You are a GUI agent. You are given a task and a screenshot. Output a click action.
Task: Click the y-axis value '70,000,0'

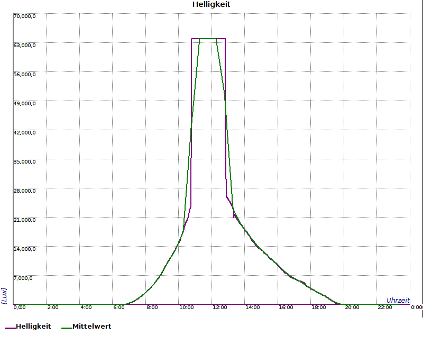(24, 16)
